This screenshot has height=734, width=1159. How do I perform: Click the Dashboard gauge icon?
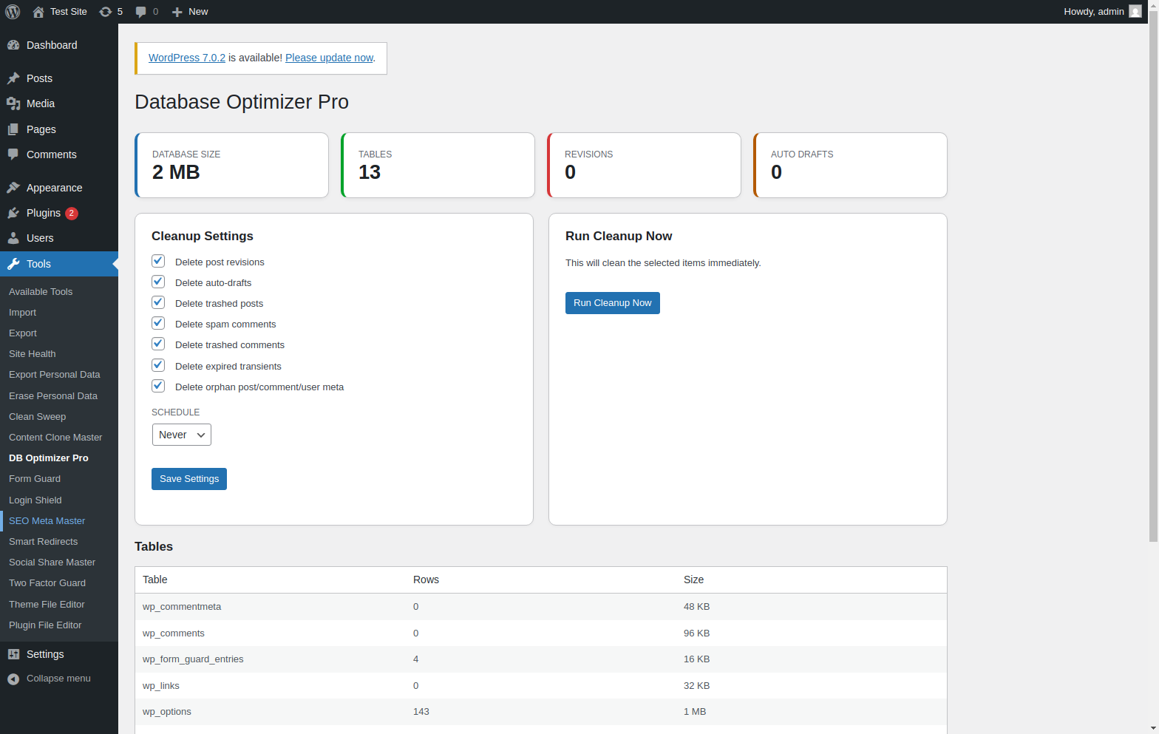coord(13,45)
